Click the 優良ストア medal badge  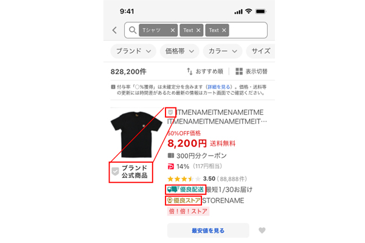(184, 200)
